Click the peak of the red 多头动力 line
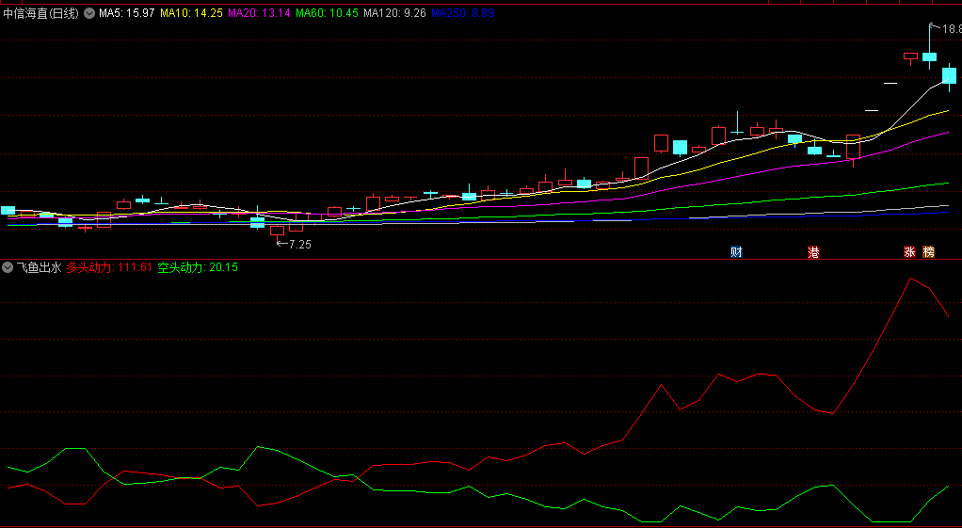Screen dimensions: 962x528 click(x=910, y=279)
